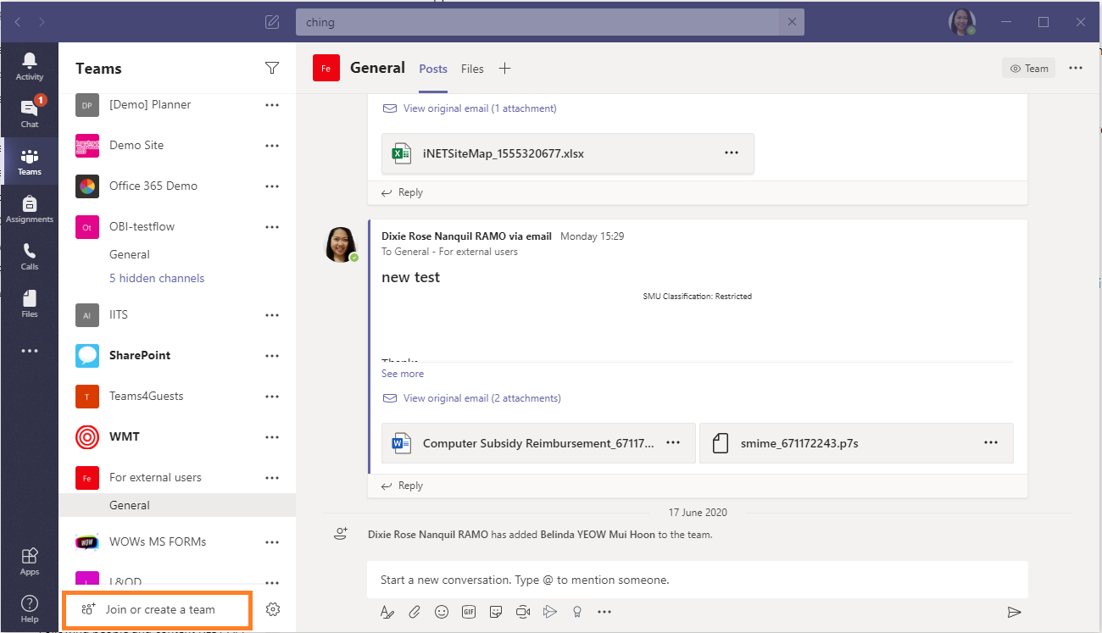Screen dimensions: 1102x633
Task: Open Chat with one unread
Action: pyautogui.click(x=30, y=113)
